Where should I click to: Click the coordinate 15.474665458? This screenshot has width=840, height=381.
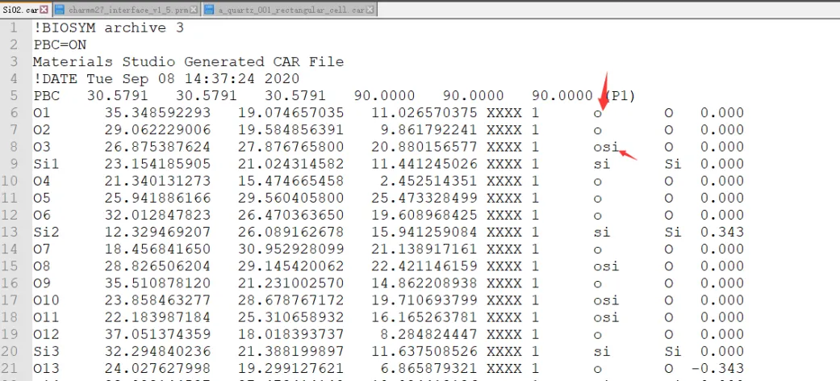290,182
